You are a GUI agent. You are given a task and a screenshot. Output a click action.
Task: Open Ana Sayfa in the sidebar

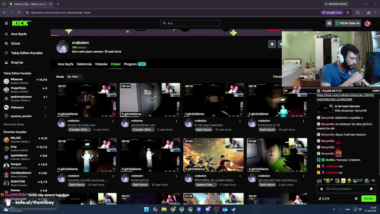[x=19, y=34]
